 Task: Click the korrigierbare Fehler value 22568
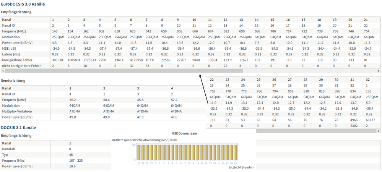tap(166, 60)
